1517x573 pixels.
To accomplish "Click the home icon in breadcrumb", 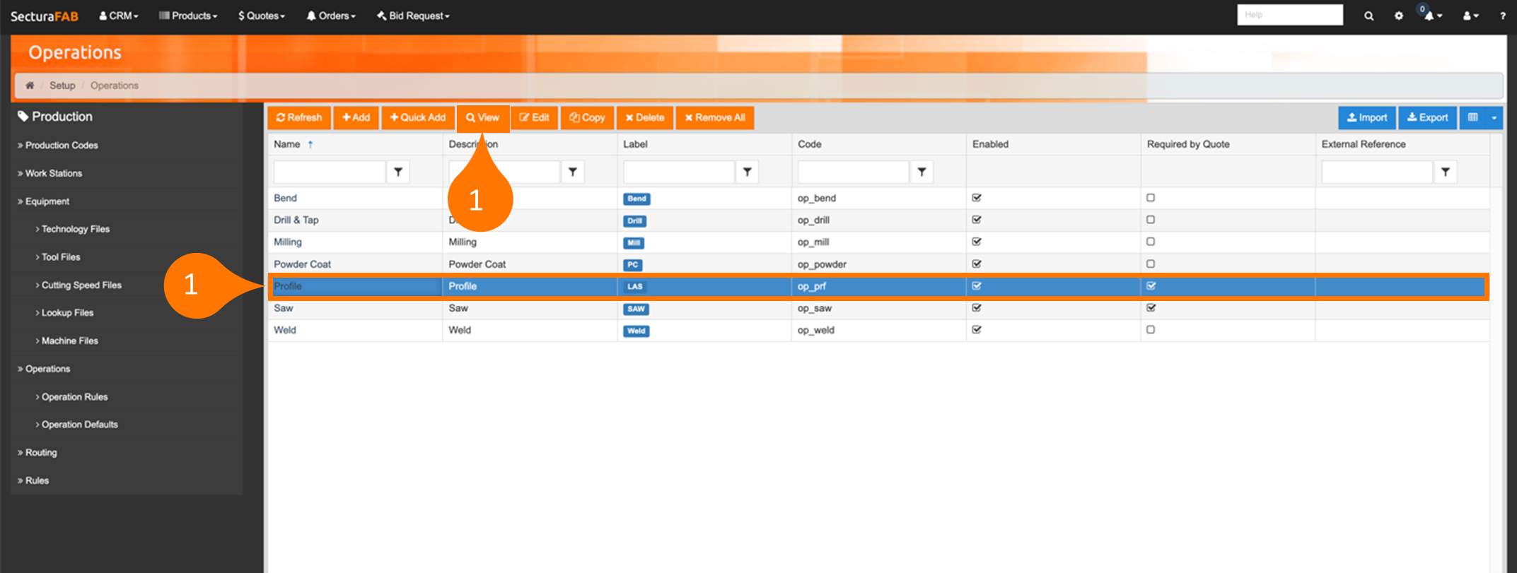I will (x=30, y=85).
